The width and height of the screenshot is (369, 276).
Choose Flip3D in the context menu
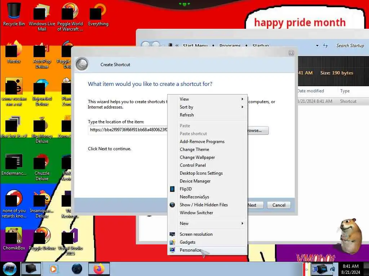pyautogui.click(x=207, y=189)
